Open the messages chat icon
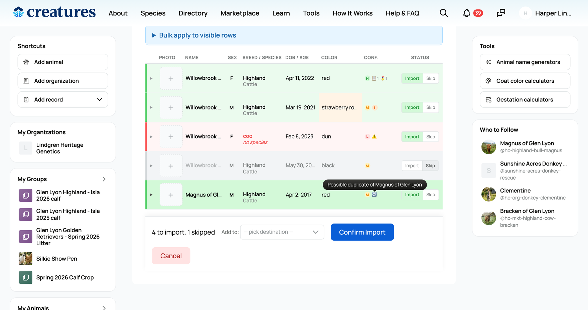This screenshot has width=588, height=310. (501, 13)
